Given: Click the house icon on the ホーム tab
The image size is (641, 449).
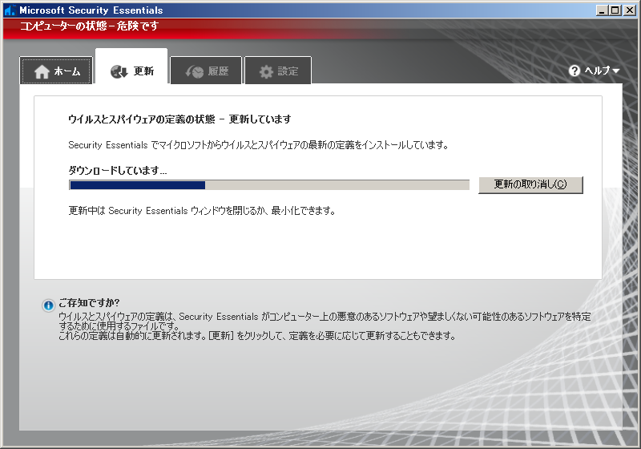Looking at the screenshot, I should coord(42,71).
